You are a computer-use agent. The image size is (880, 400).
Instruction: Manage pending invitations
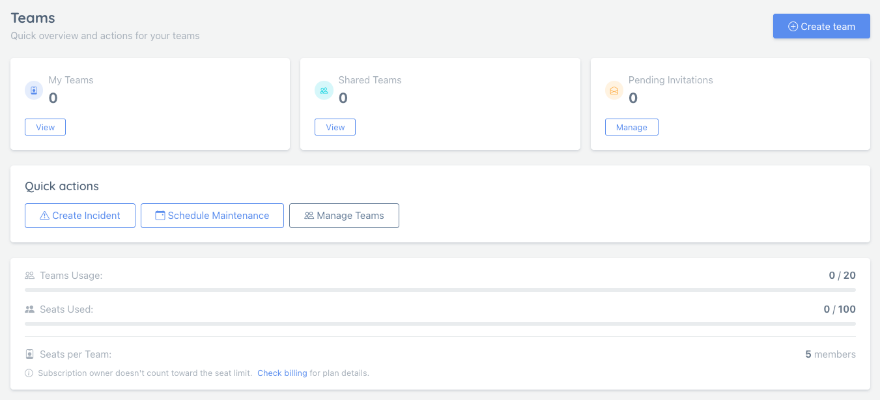click(x=631, y=127)
